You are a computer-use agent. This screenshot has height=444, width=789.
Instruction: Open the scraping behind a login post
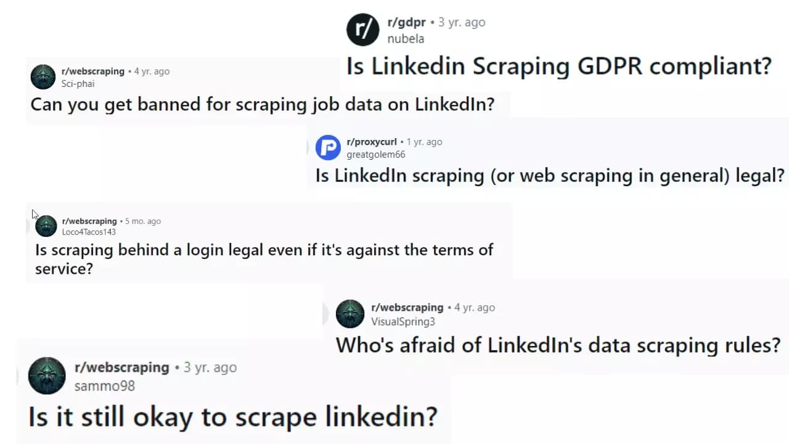pyautogui.click(x=264, y=259)
